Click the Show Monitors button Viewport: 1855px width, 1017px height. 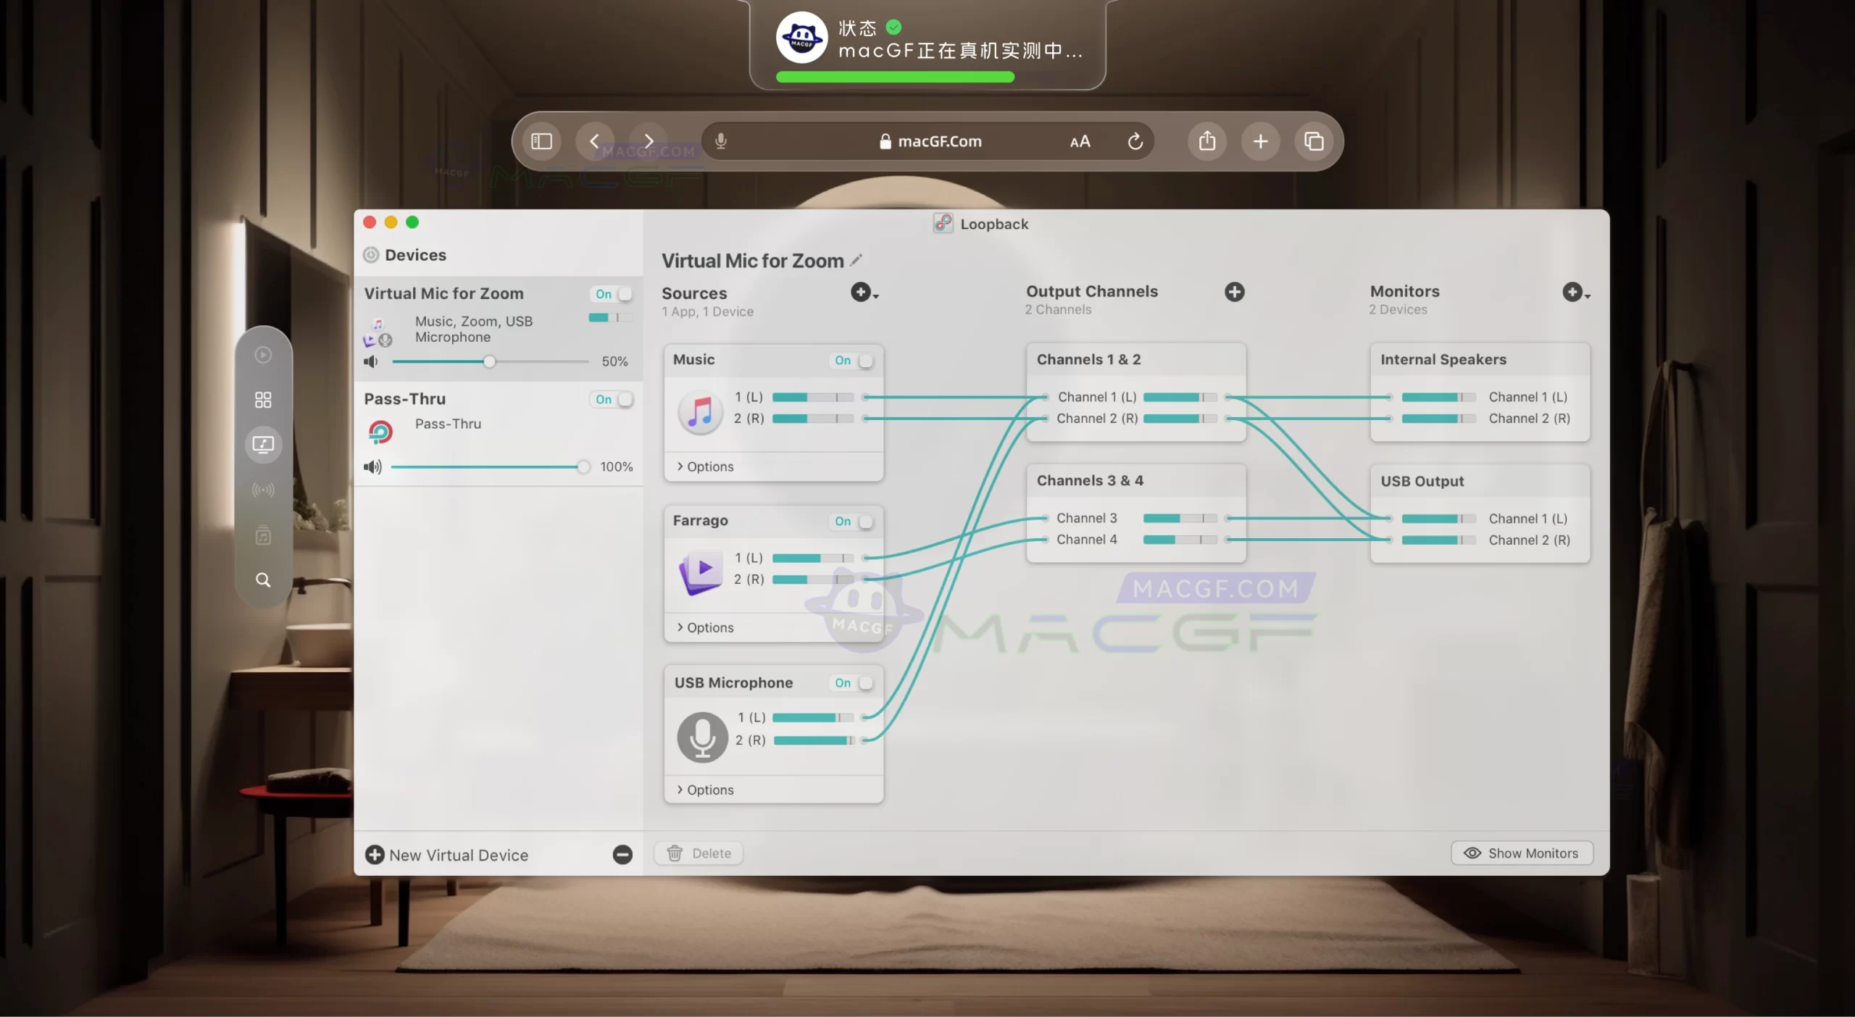tap(1522, 853)
